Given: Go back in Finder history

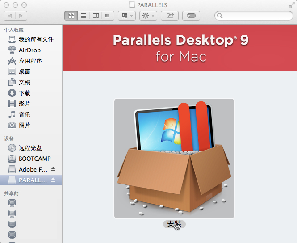Looking at the screenshot, I should point(10,16).
